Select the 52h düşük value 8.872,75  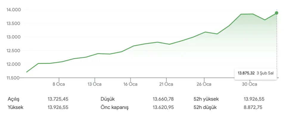(253, 107)
